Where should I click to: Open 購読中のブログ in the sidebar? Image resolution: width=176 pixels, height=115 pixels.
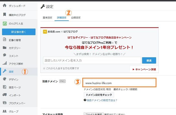pos(17,15)
